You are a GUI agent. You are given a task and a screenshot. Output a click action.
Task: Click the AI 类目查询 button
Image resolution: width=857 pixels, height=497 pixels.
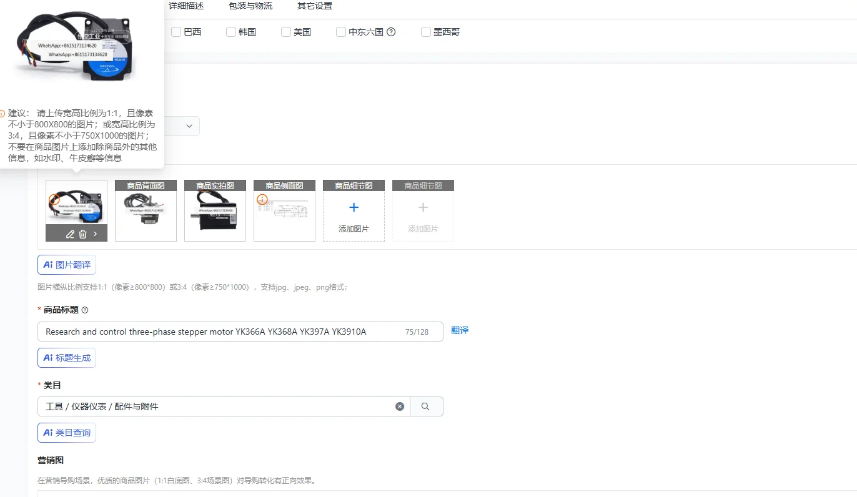pyautogui.click(x=67, y=433)
